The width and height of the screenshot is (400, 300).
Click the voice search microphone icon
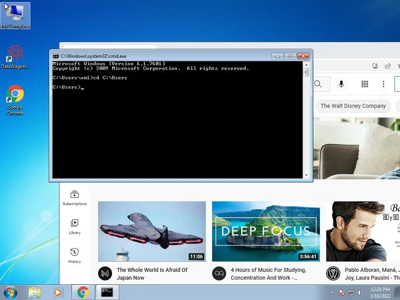[341, 84]
